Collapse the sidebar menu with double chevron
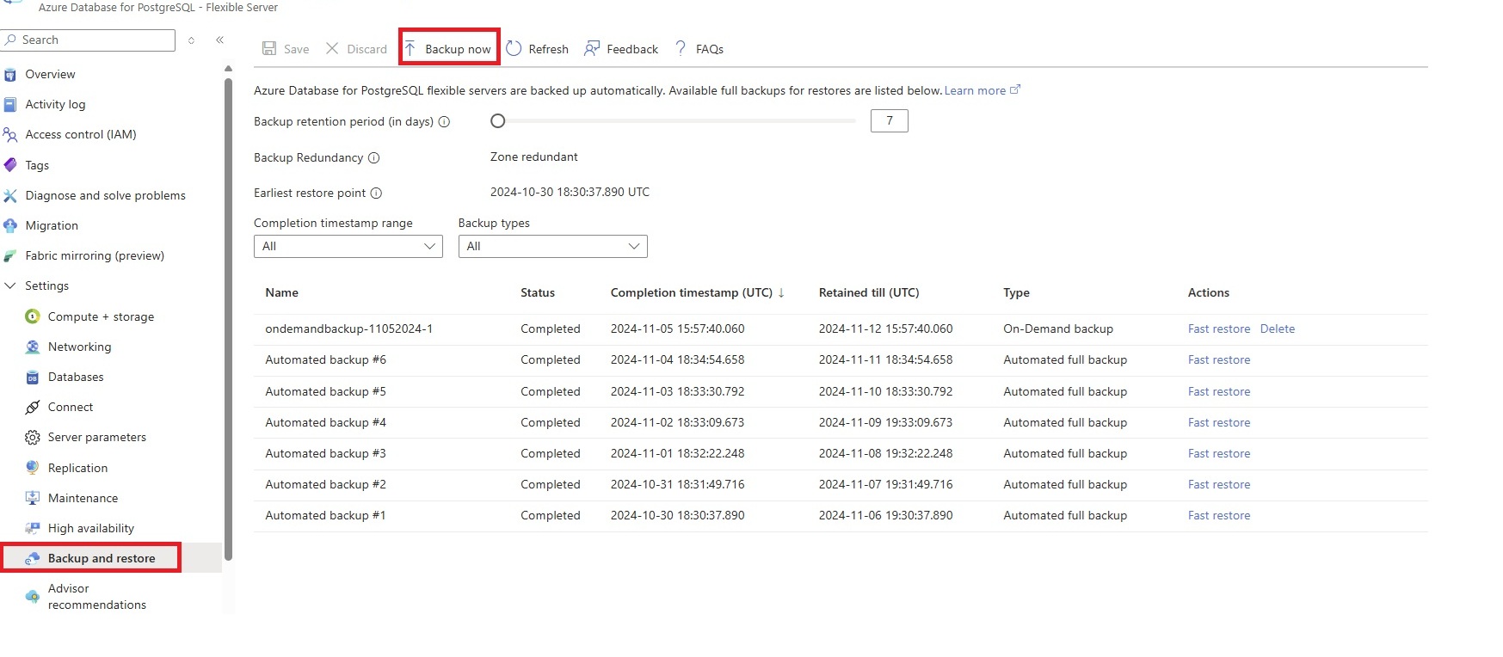1503x657 pixels. (x=219, y=40)
